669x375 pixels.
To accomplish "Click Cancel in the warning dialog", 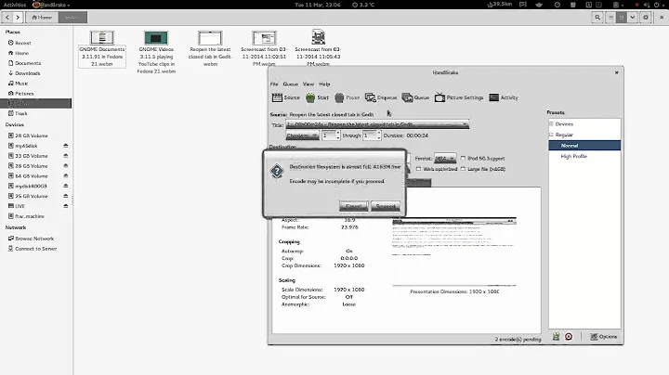I will pyautogui.click(x=353, y=206).
